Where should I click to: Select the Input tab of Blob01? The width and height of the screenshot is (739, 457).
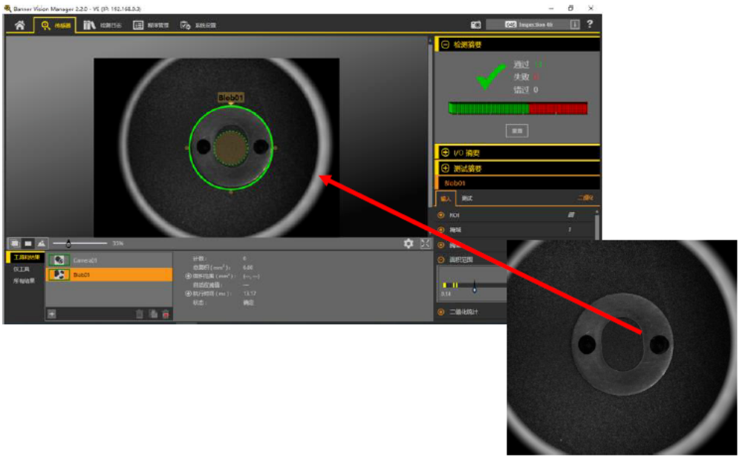pyautogui.click(x=446, y=199)
